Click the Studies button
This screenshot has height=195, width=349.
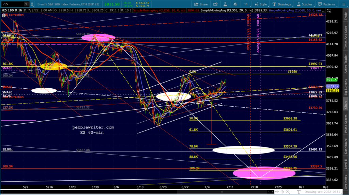click(x=304, y=4)
